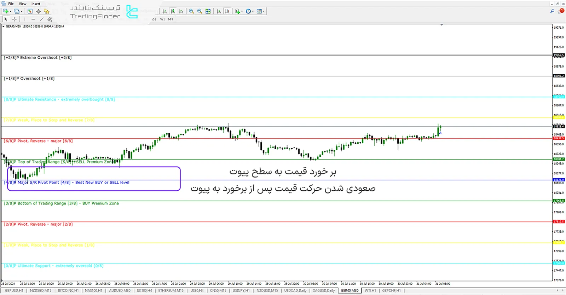Open the Insert menu
Screen dimensions: 566x295
(x=36, y=4)
